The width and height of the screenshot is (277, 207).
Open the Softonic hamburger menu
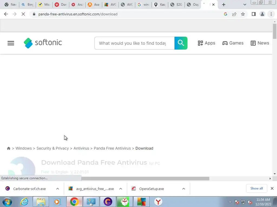coord(11,43)
